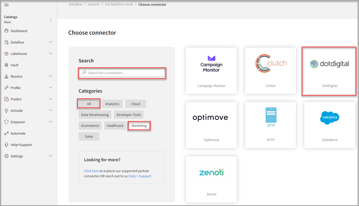
Task: Click the Vault database icon
Action: [x=6, y=65]
